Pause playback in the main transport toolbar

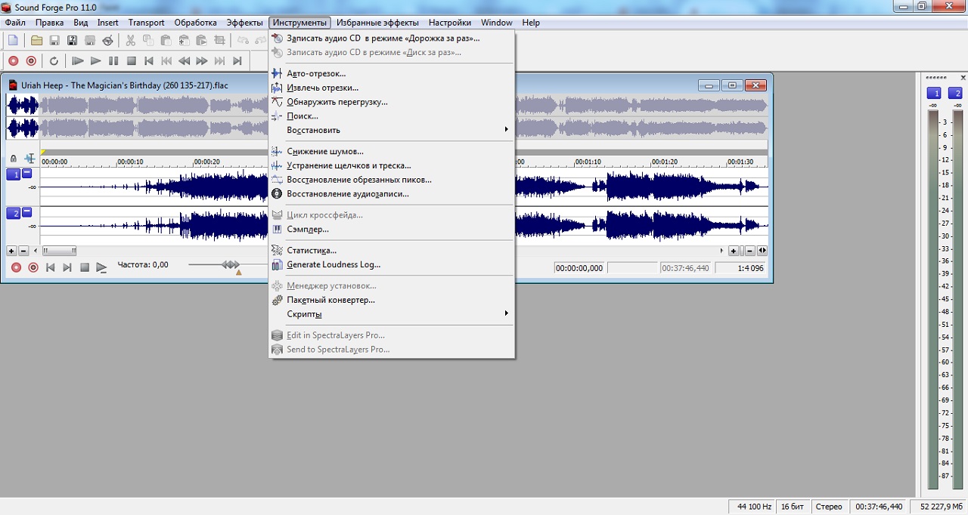113,61
